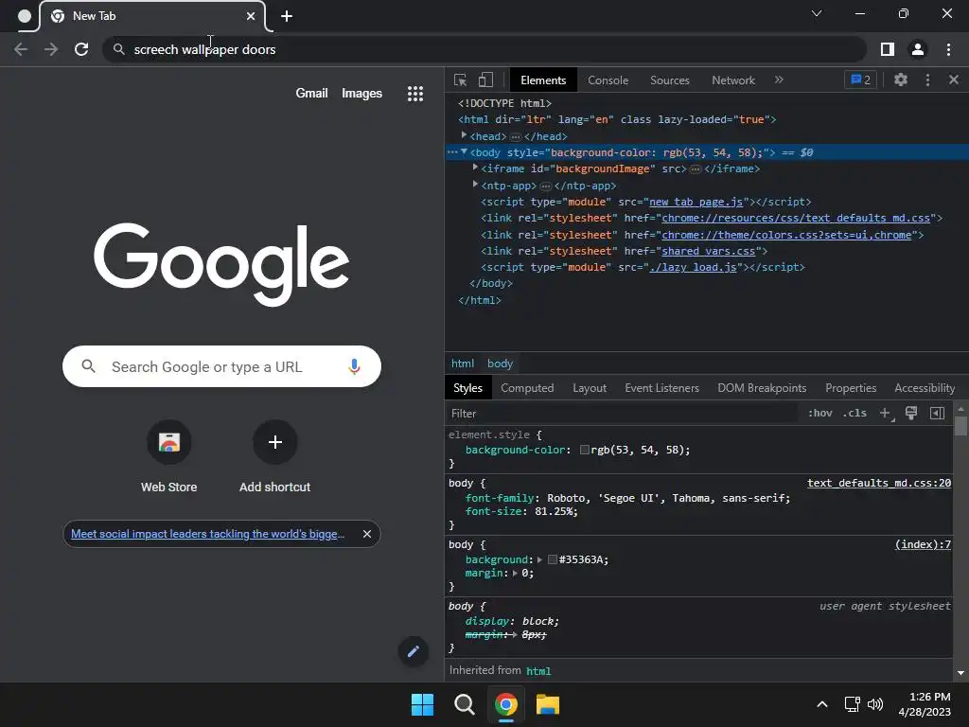Select the Elements tab

tap(543, 80)
